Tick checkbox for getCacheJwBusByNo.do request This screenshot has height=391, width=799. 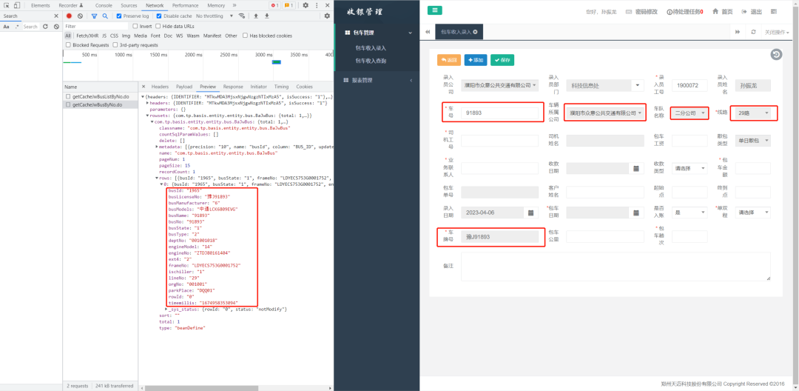tap(68, 104)
